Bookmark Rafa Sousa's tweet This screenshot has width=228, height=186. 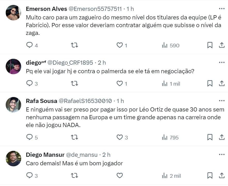pos(210,137)
